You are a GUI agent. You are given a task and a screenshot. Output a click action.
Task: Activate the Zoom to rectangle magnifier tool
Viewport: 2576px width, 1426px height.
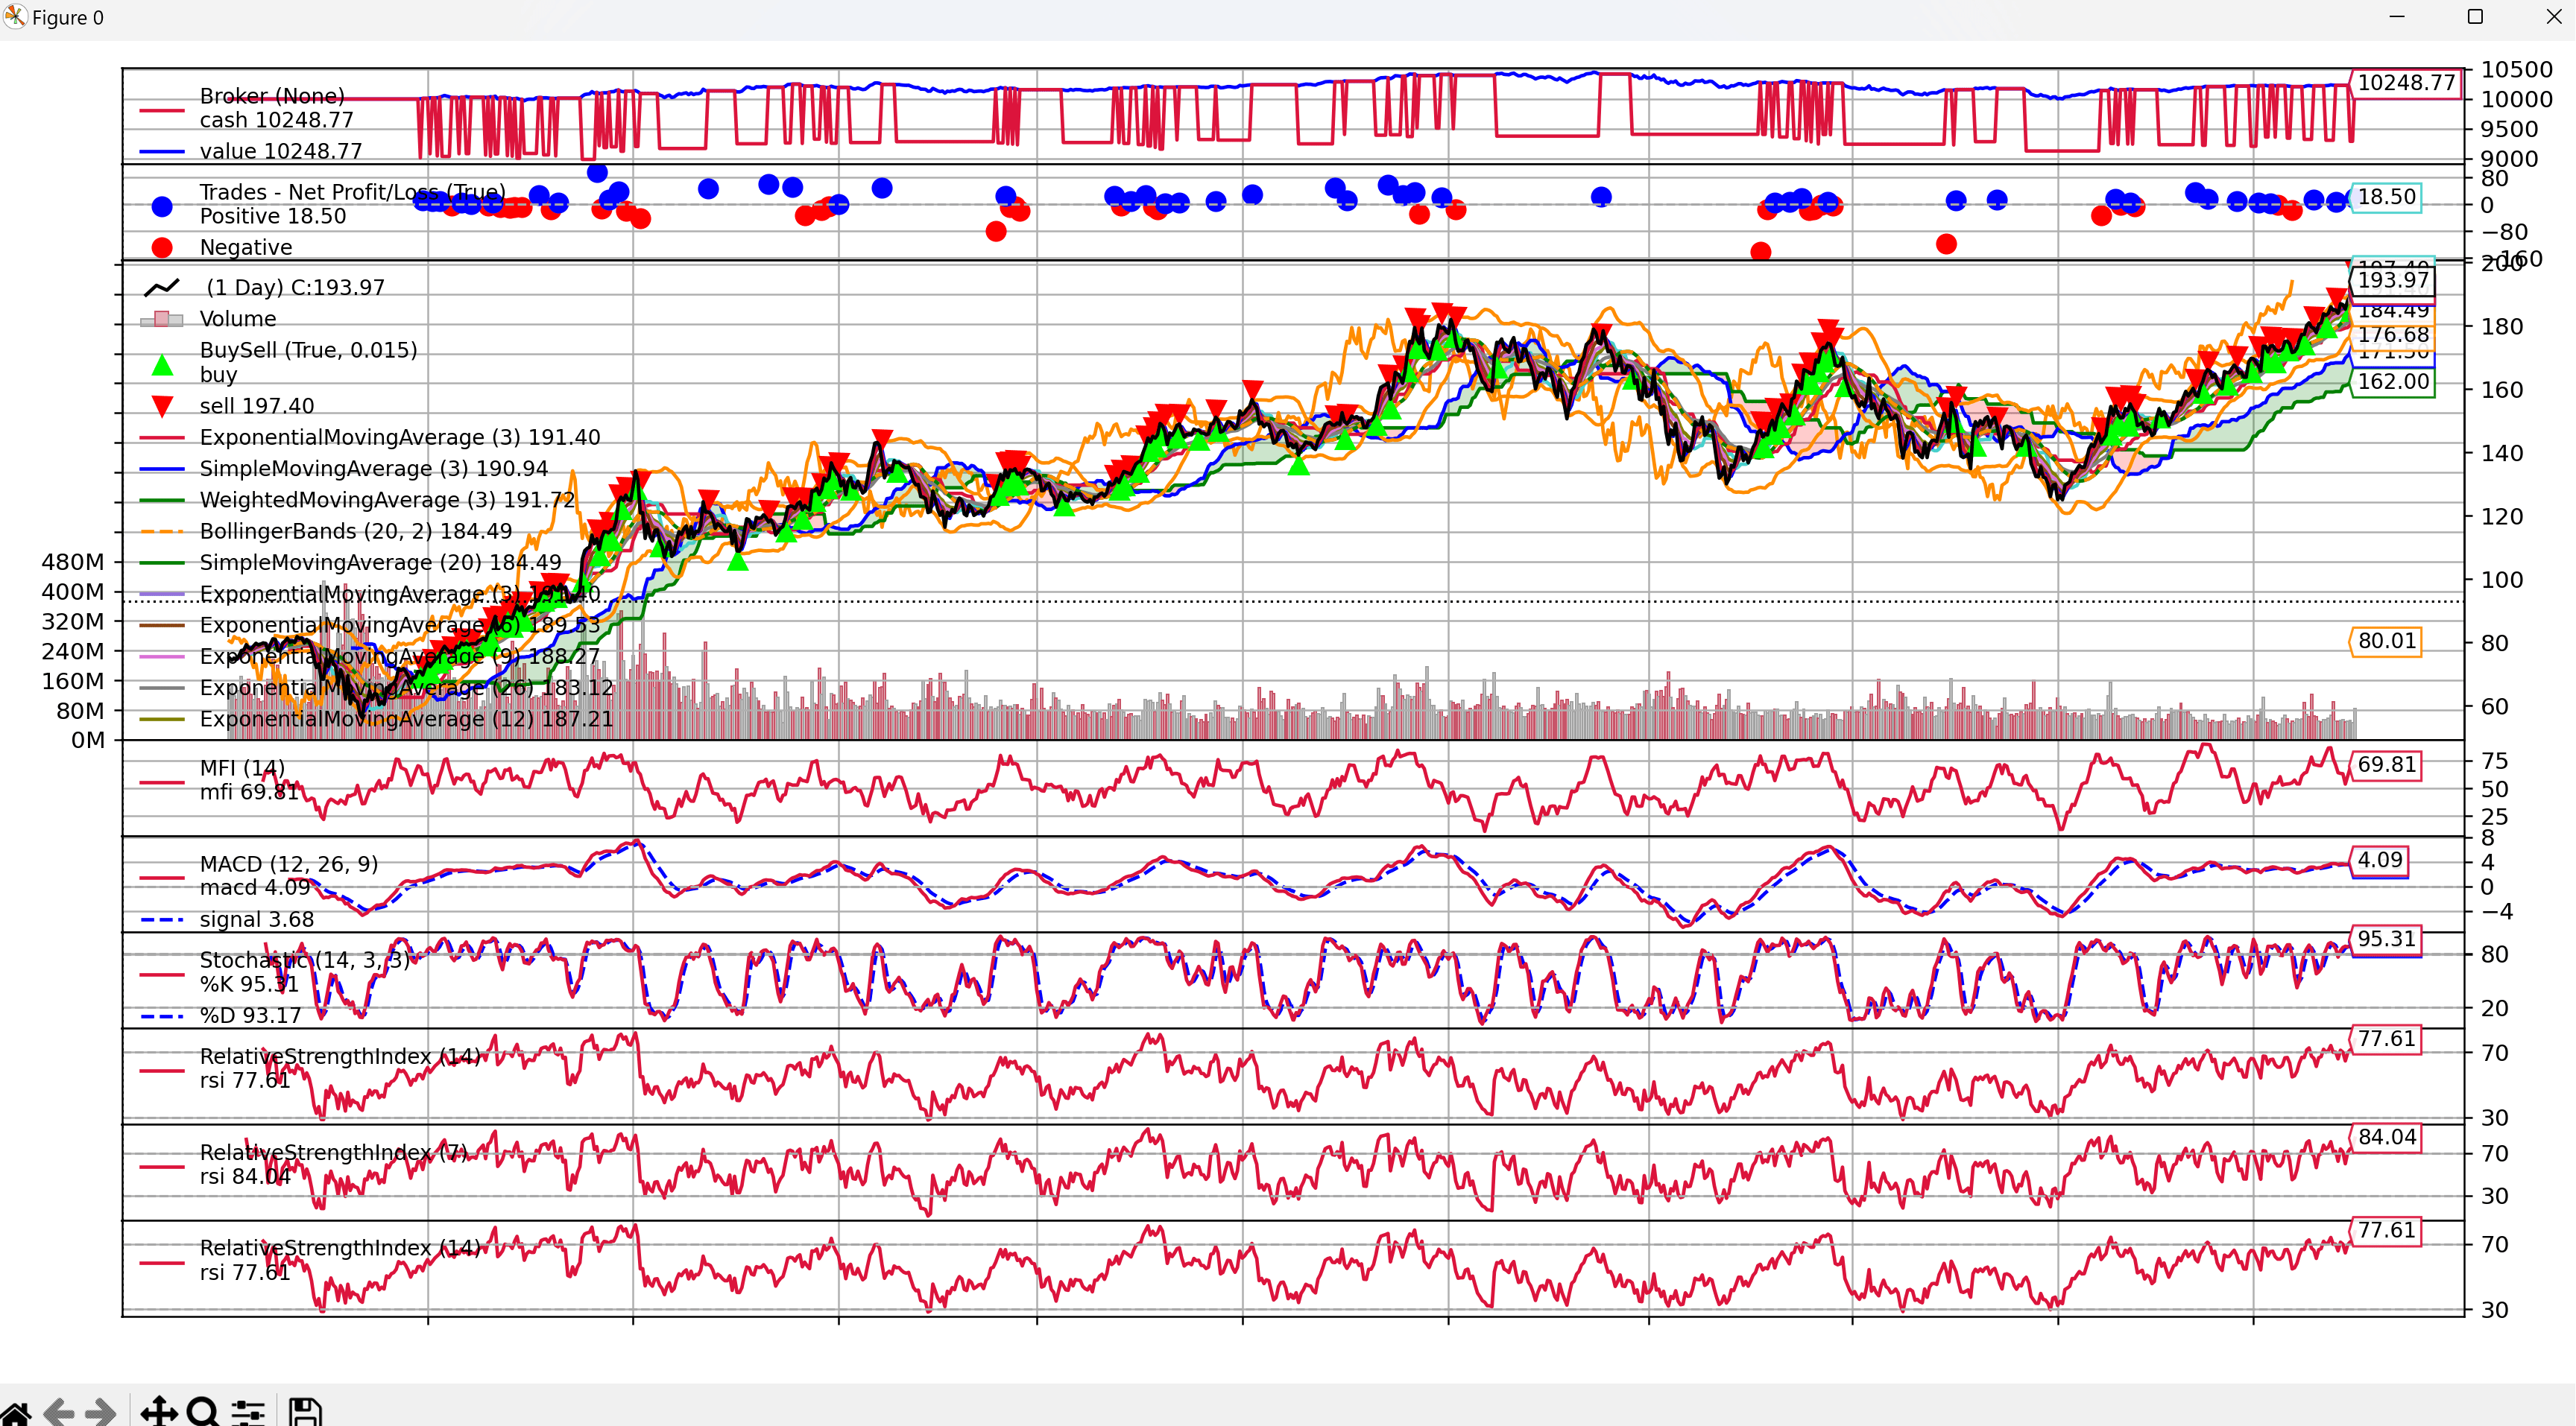point(203,1412)
